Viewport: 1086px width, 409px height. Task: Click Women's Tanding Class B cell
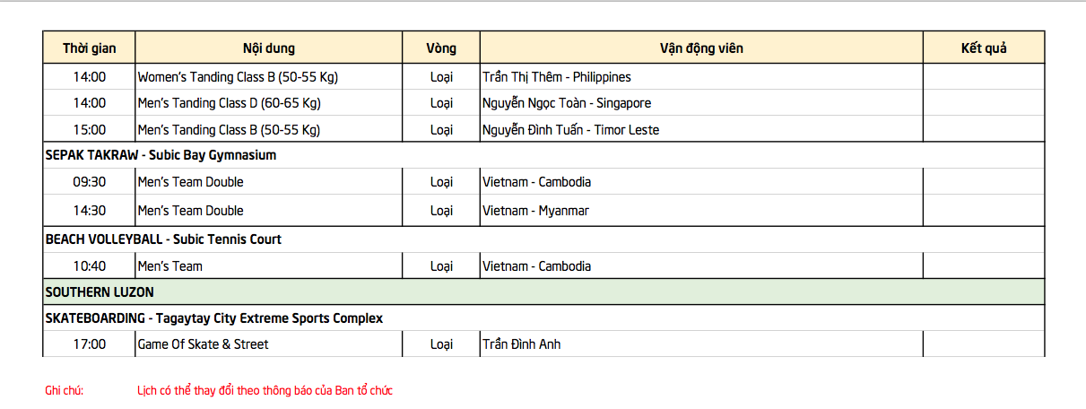(268, 76)
